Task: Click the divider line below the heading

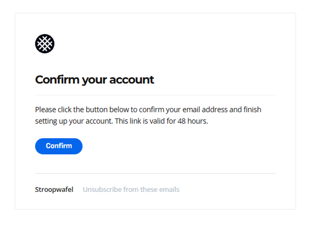Action: click(x=155, y=95)
